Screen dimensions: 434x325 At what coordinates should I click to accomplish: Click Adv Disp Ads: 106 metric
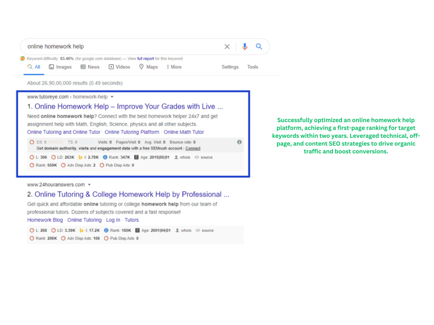(x=81, y=238)
